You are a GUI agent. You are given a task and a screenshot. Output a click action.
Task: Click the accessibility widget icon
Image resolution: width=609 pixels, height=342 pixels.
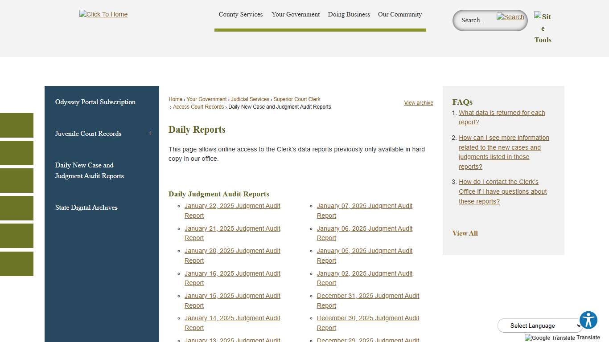pos(588,320)
